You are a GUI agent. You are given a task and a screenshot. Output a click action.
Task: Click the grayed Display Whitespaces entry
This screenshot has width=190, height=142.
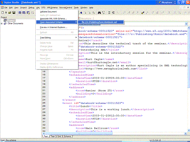click(x=57, y=64)
